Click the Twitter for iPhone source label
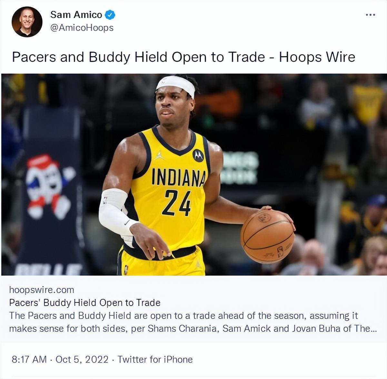387x379 pixels. 155,359
